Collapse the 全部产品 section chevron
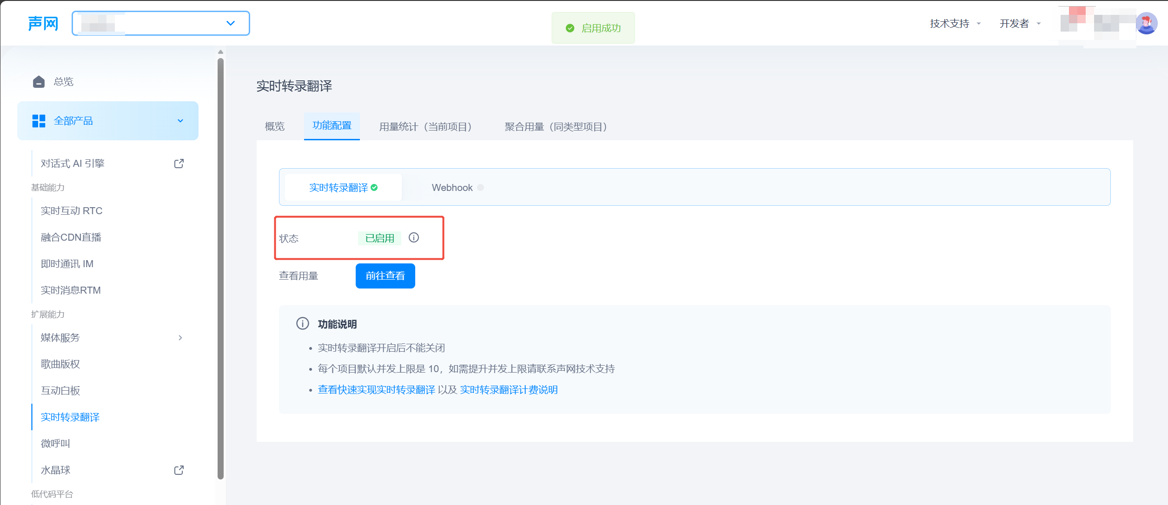The image size is (1168, 505). pyautogui.click(x=180, y=121)
